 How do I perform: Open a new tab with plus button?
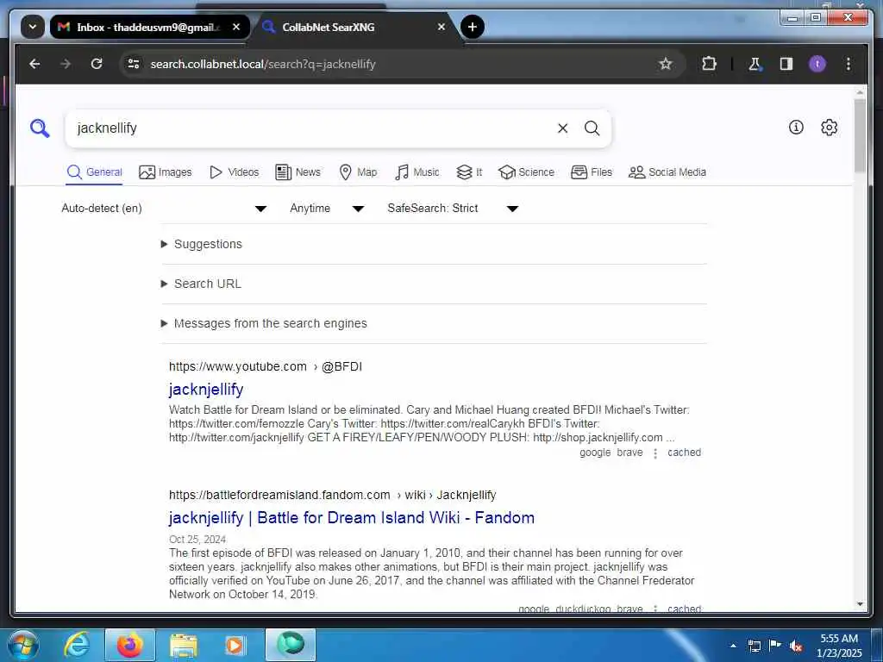[x=472, y=27]
